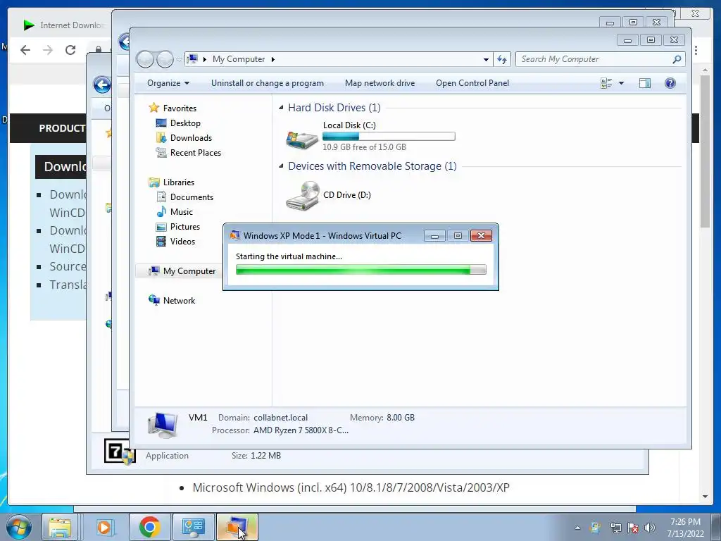Click Open Control Panel
Image resolution: width=721 pixels, height=541 pixels.
pyautogui.click(x=472, y=83)
